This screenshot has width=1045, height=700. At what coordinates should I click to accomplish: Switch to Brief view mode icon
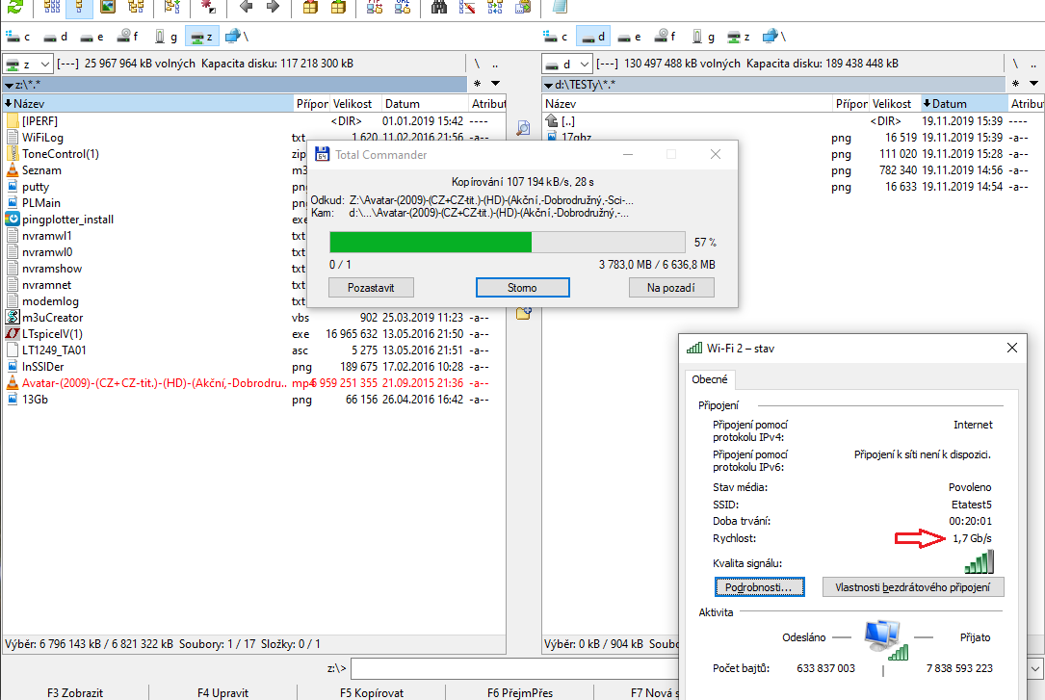coord(51,7)
